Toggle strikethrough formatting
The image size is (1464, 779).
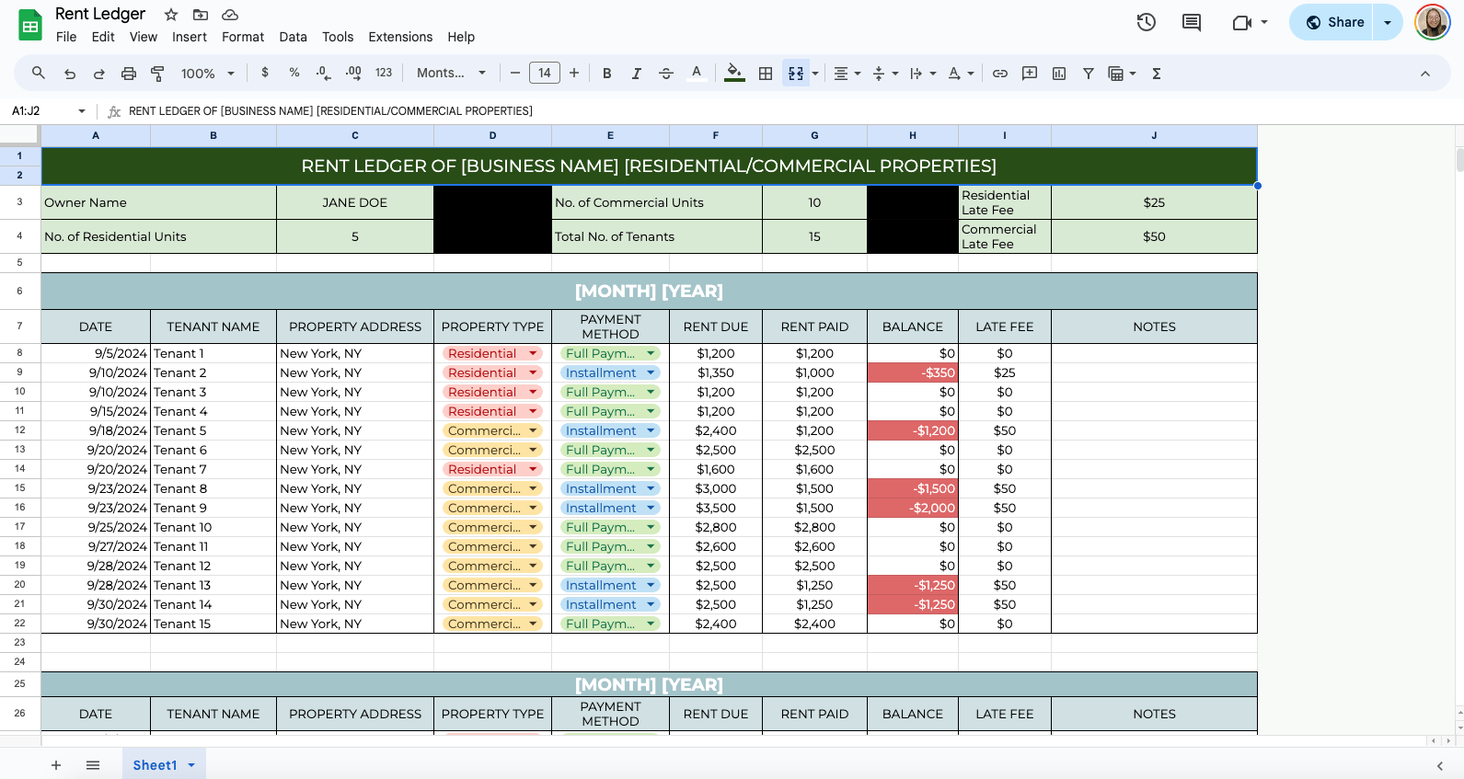[x=666, y=74]
